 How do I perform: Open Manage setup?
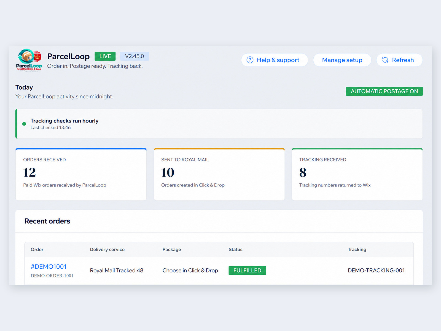pos(342,60)
